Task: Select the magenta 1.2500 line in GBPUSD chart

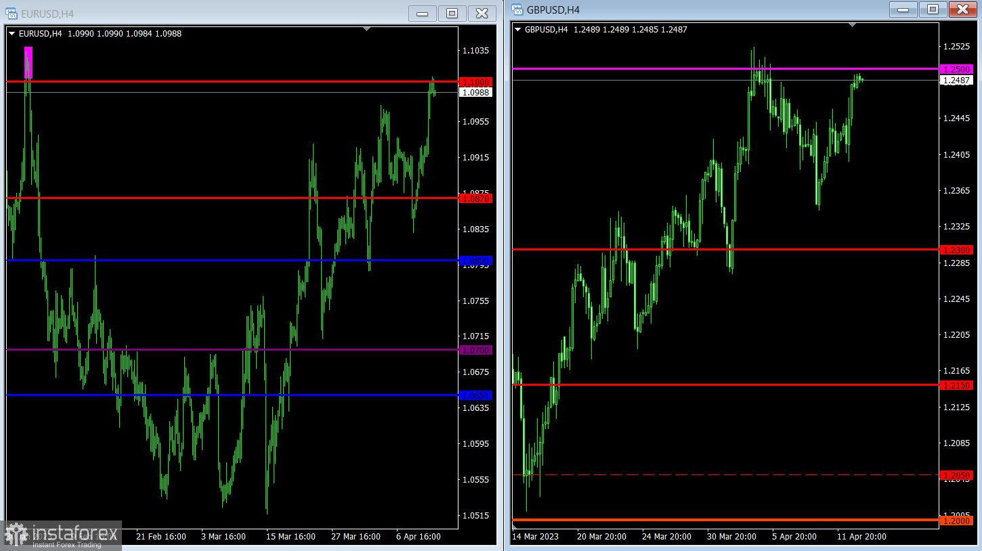Action: [725, 68]
